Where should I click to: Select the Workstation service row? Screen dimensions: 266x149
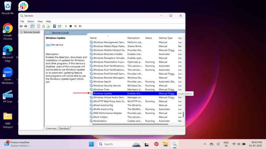[x=135, y=121]
